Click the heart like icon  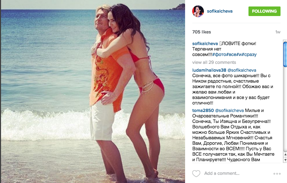196,173
